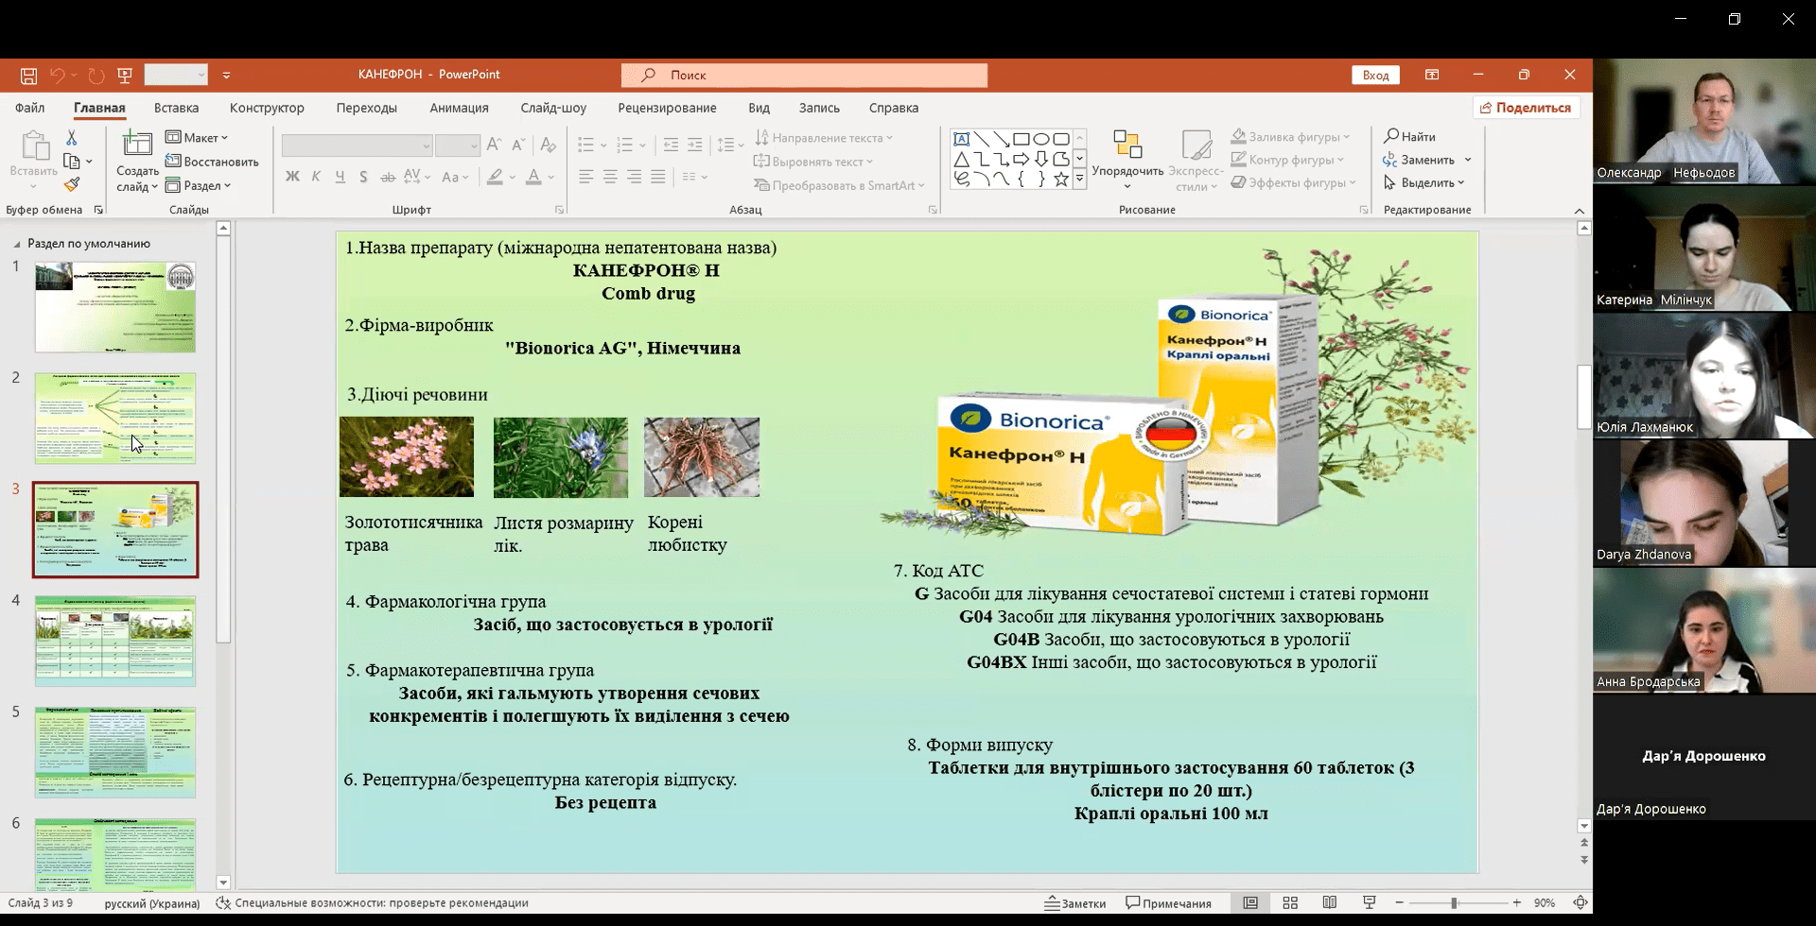Open the font size combo box
This screenshot has width=1816, height=926.
pos(458,145)
